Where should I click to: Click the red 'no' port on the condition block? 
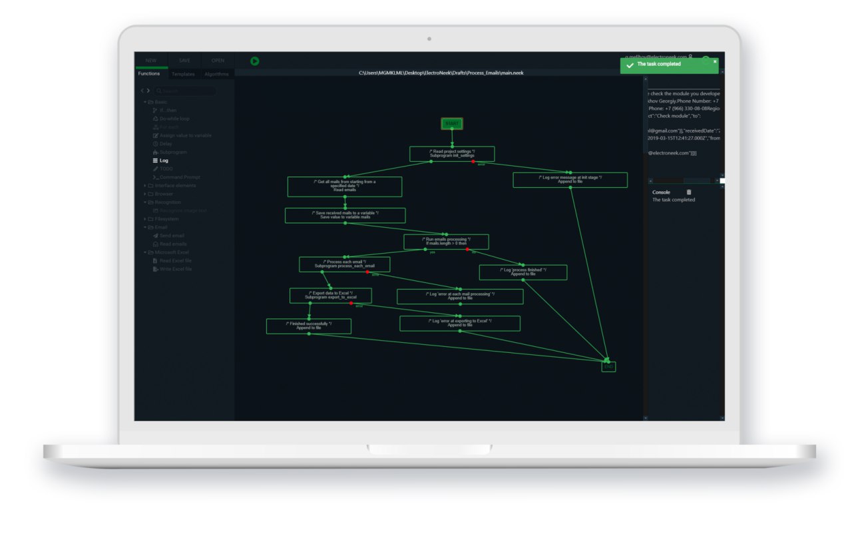pyautogui.click(x=467, y=249)
